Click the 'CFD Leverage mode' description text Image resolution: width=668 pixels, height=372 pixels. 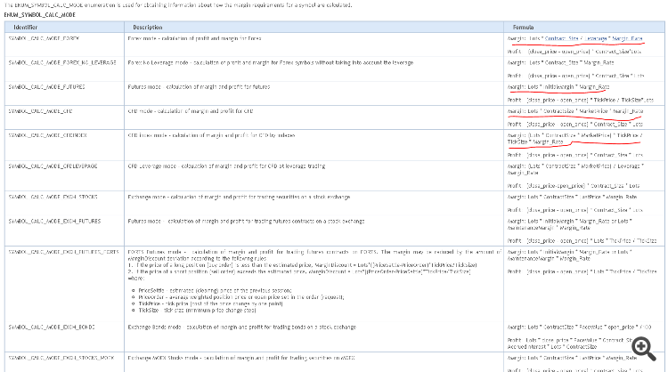226,166
